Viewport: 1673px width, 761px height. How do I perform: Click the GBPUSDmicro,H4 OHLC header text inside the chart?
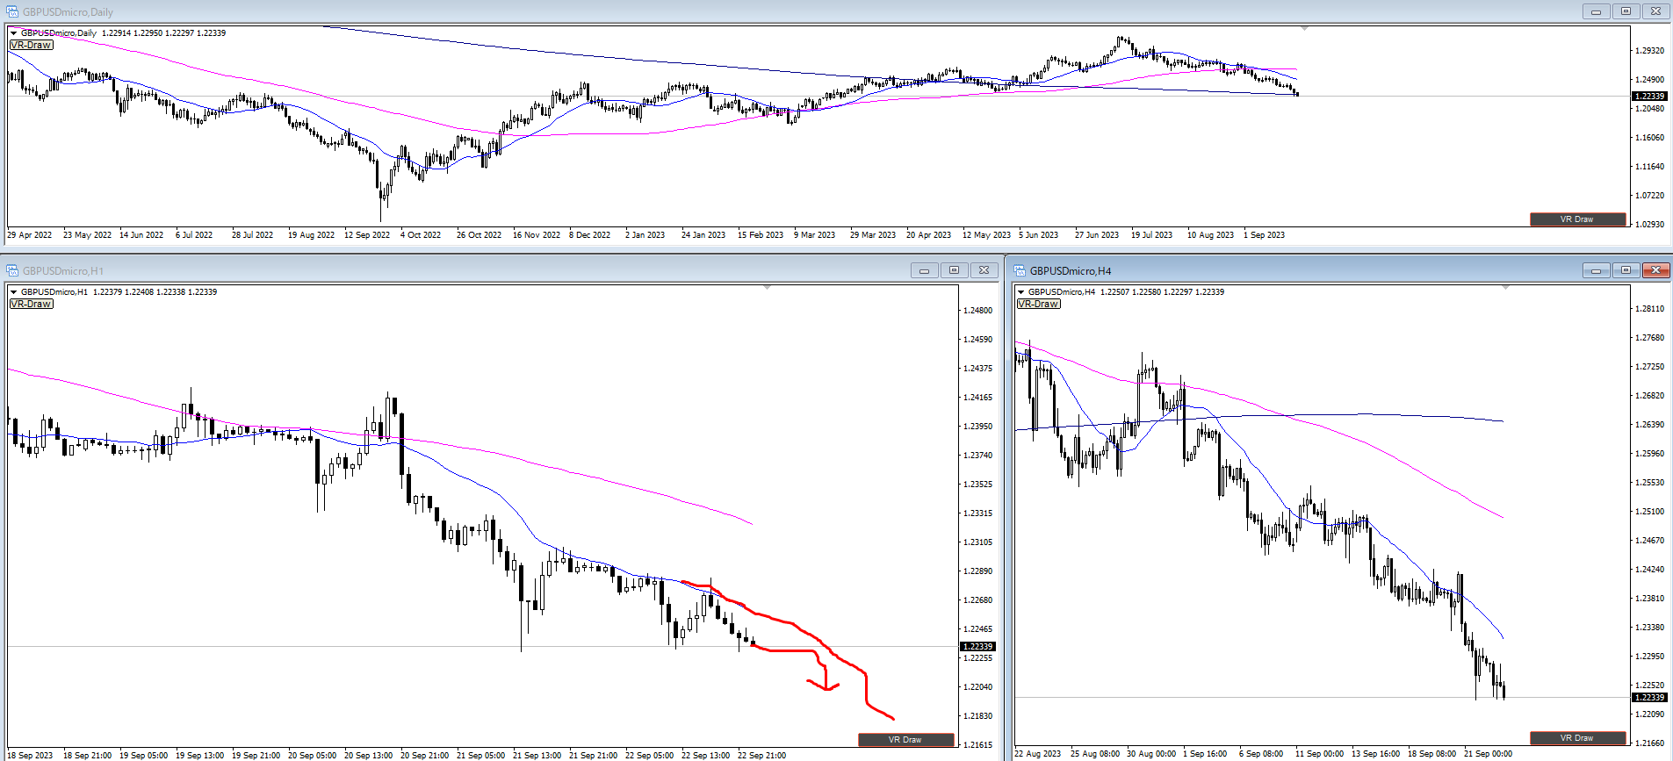1127,291
